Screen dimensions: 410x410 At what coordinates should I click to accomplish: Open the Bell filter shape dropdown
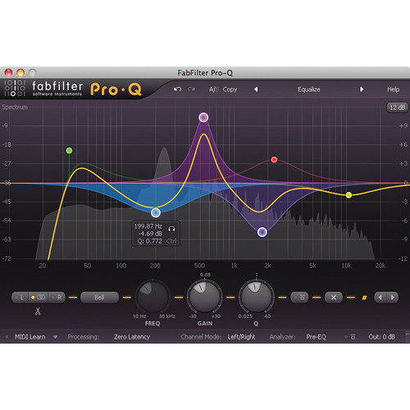point(99,298)
